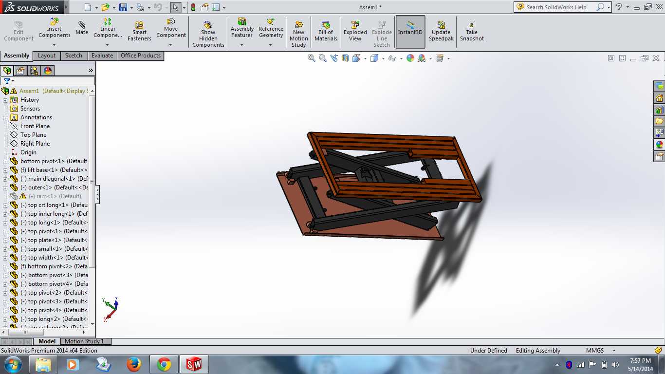This screenshot has width=665, height=374.
Task: Toggle Instant3D mode
Action: [410, 32]
